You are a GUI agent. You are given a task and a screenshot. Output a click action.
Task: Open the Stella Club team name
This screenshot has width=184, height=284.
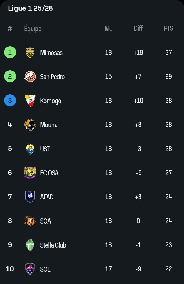pyautogui.click(x=53, y=245)
